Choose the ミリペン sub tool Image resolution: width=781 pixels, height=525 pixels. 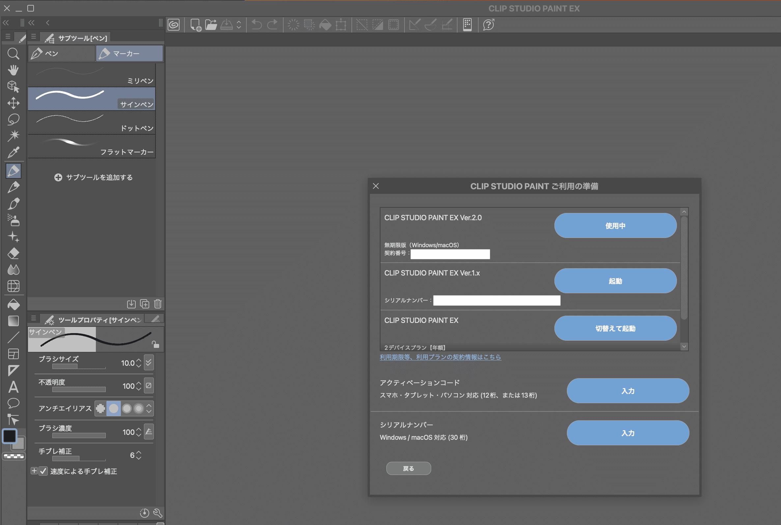92,75
